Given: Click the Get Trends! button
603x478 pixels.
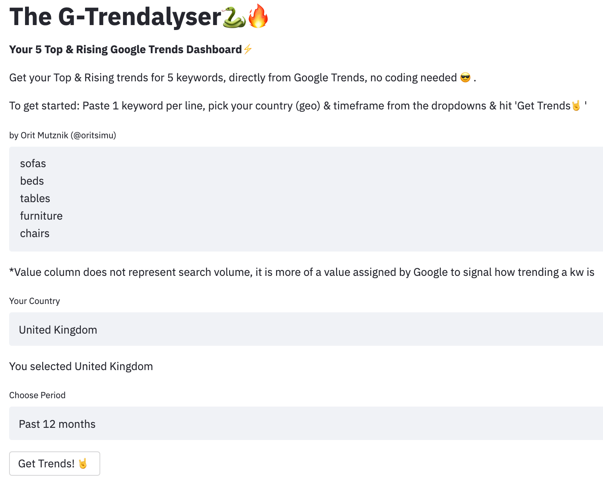Looking at the screenshot, I should (x=55, y=464).
